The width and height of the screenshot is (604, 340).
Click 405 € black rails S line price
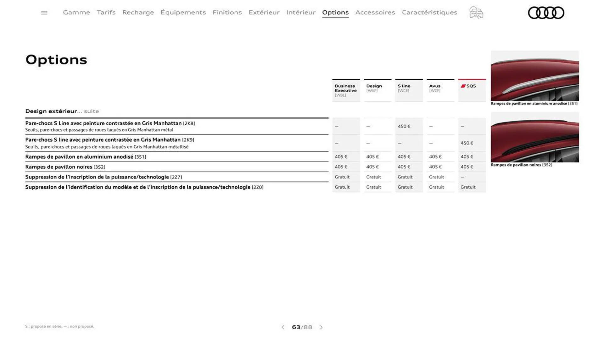point(404,167)
